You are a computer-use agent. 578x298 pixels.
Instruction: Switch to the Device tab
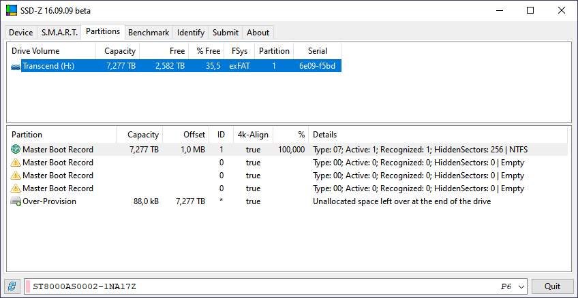point(21,32)
